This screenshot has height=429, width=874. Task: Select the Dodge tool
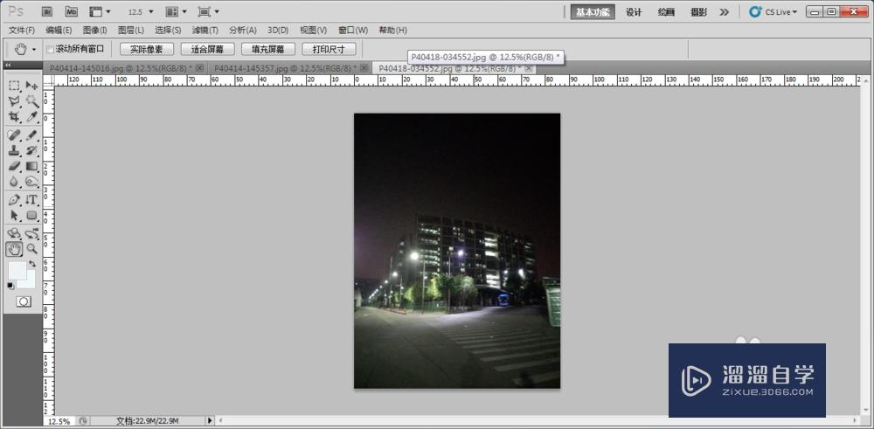coord(31,182)
